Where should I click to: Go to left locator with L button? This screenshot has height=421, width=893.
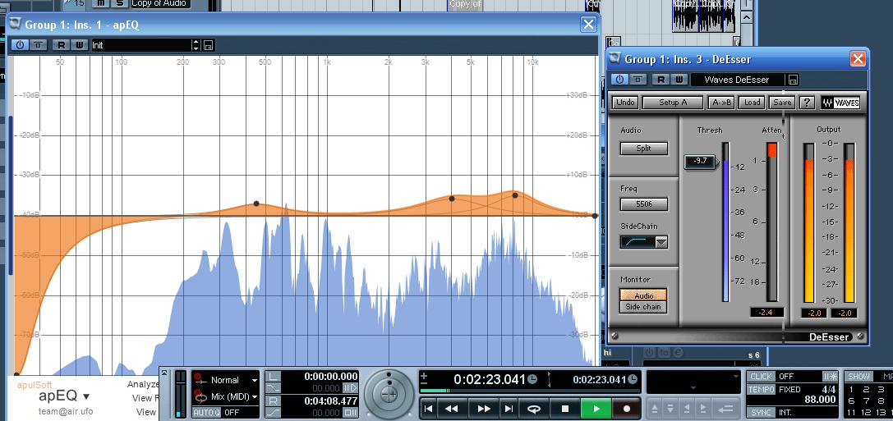274,376
